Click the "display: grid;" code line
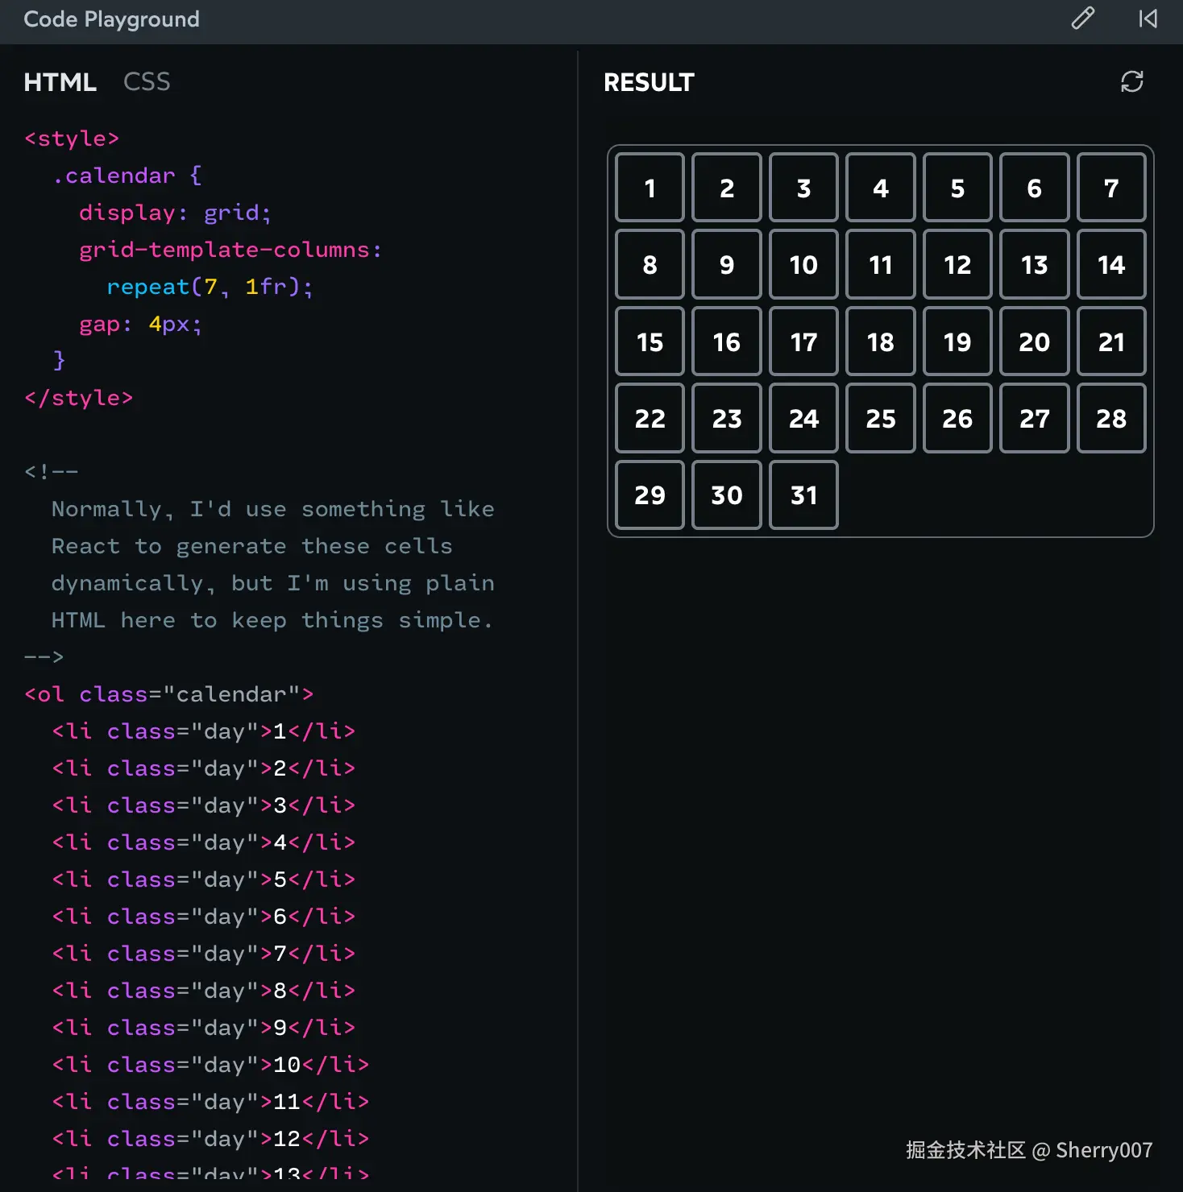Viewport: 1183px width, 1192px height. [x=175, y=213]
